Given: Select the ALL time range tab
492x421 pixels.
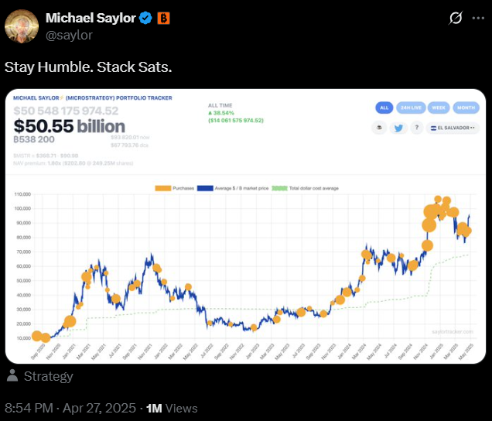Looking at the screenshot, I should tap(384, 108).
